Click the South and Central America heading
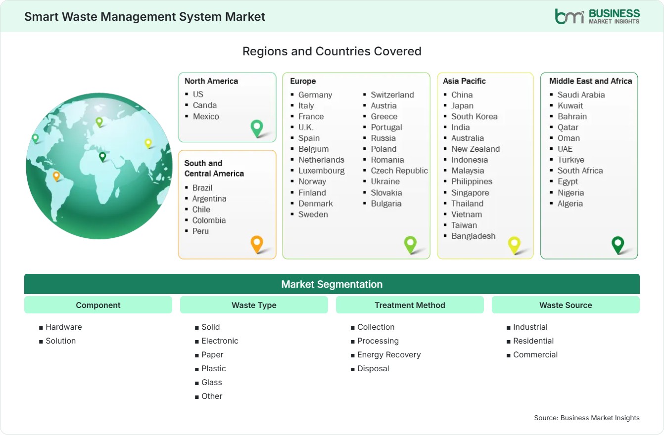The height and width of the screenshot is (435, 664). [x=214, y=168]
